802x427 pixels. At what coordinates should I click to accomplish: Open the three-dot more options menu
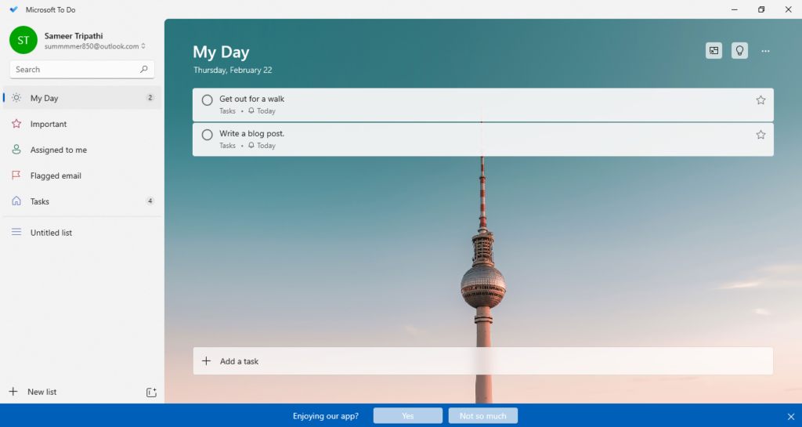pyautogui.click(x=765, y=51)
